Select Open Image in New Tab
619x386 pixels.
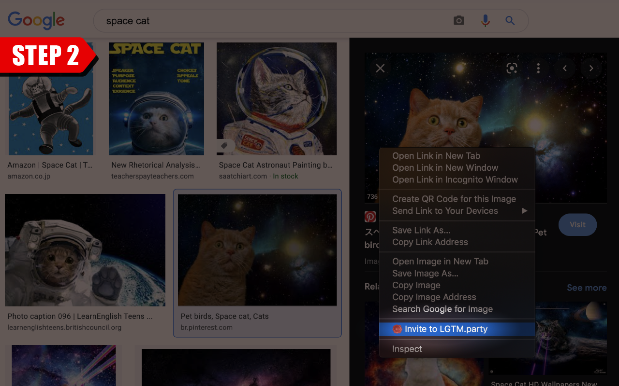point(457,262)
